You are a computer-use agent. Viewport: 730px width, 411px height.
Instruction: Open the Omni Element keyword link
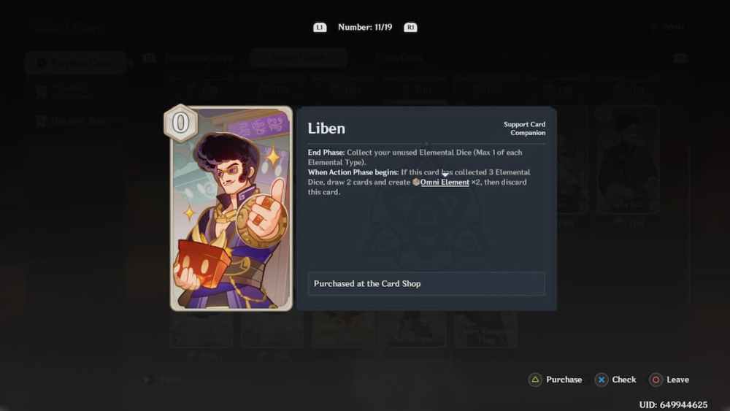[x=445, y=182]
